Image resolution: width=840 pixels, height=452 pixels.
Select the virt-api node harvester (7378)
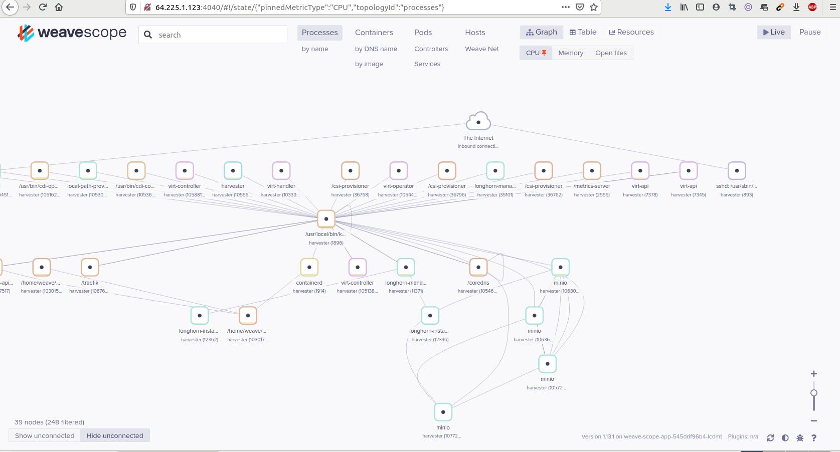pos(640,171)
